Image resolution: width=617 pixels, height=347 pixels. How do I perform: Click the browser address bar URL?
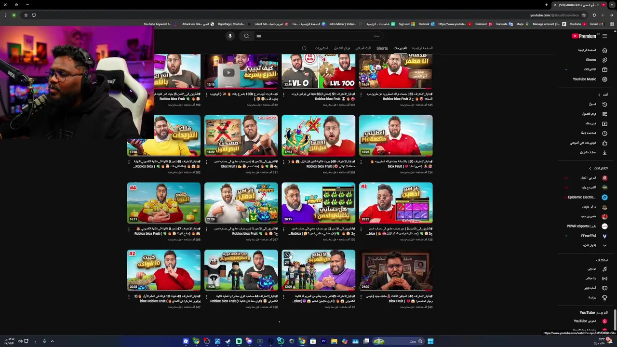click(553, 15)
